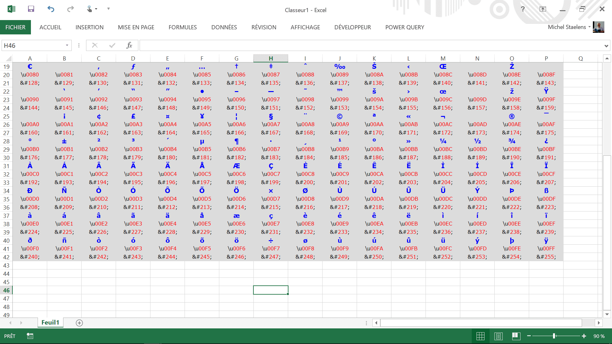
Task: Expand the formula bar chevron
Action: pyautogui.click(x=606, y=46)
